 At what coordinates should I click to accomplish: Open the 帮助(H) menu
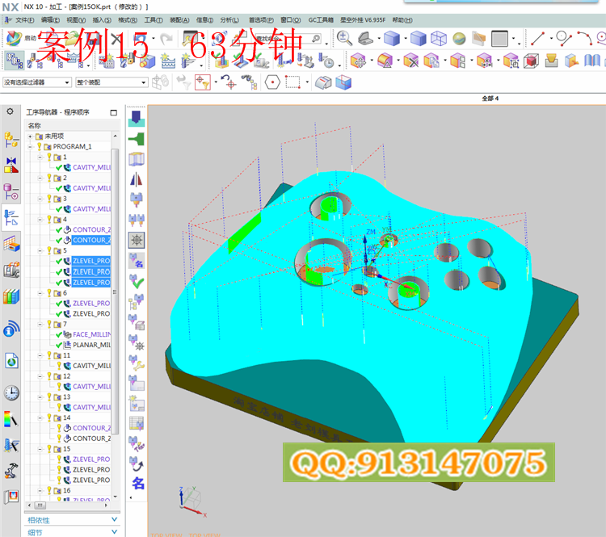coord(402,19)
